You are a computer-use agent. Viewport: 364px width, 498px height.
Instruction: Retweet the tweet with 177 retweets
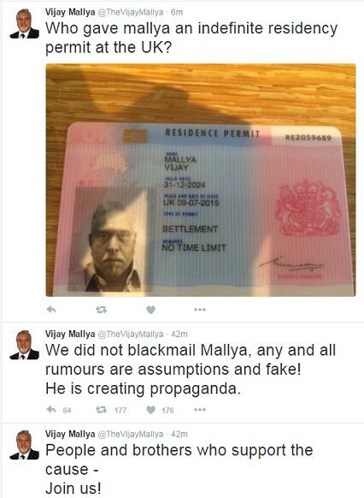click(101, 410)
